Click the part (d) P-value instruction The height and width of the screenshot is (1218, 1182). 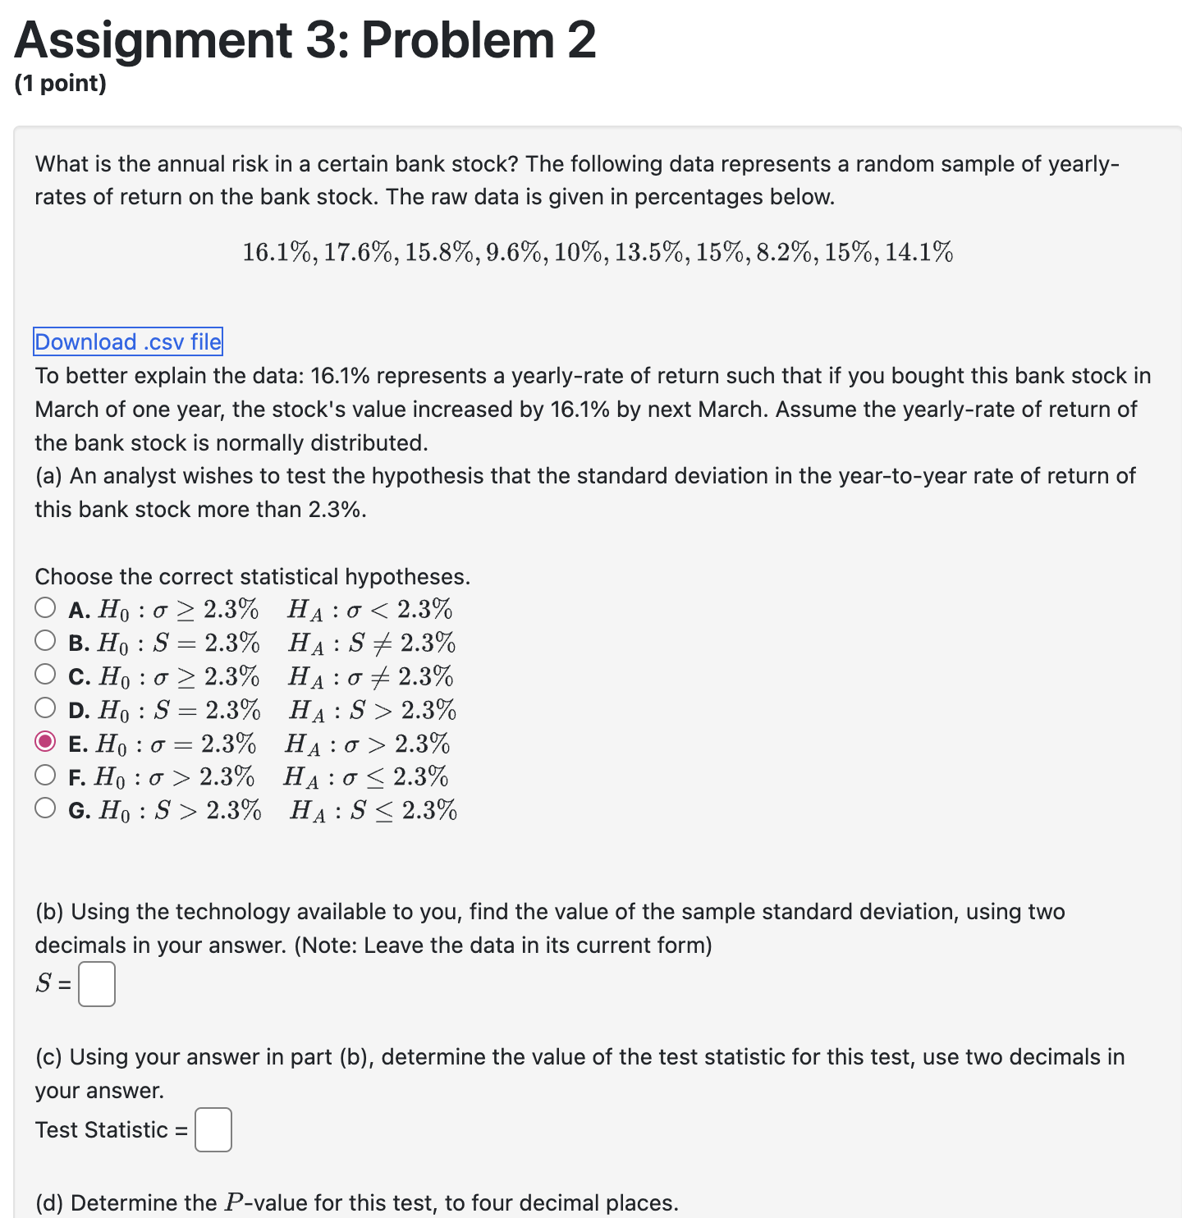tap(355, 1201)
